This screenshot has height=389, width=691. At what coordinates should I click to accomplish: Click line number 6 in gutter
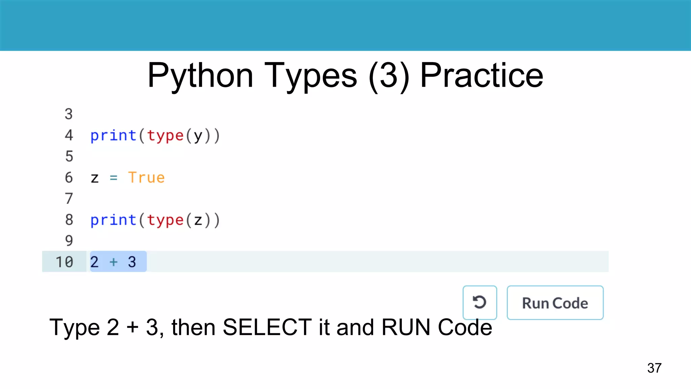pyautogui.click(x=69, y=177)
